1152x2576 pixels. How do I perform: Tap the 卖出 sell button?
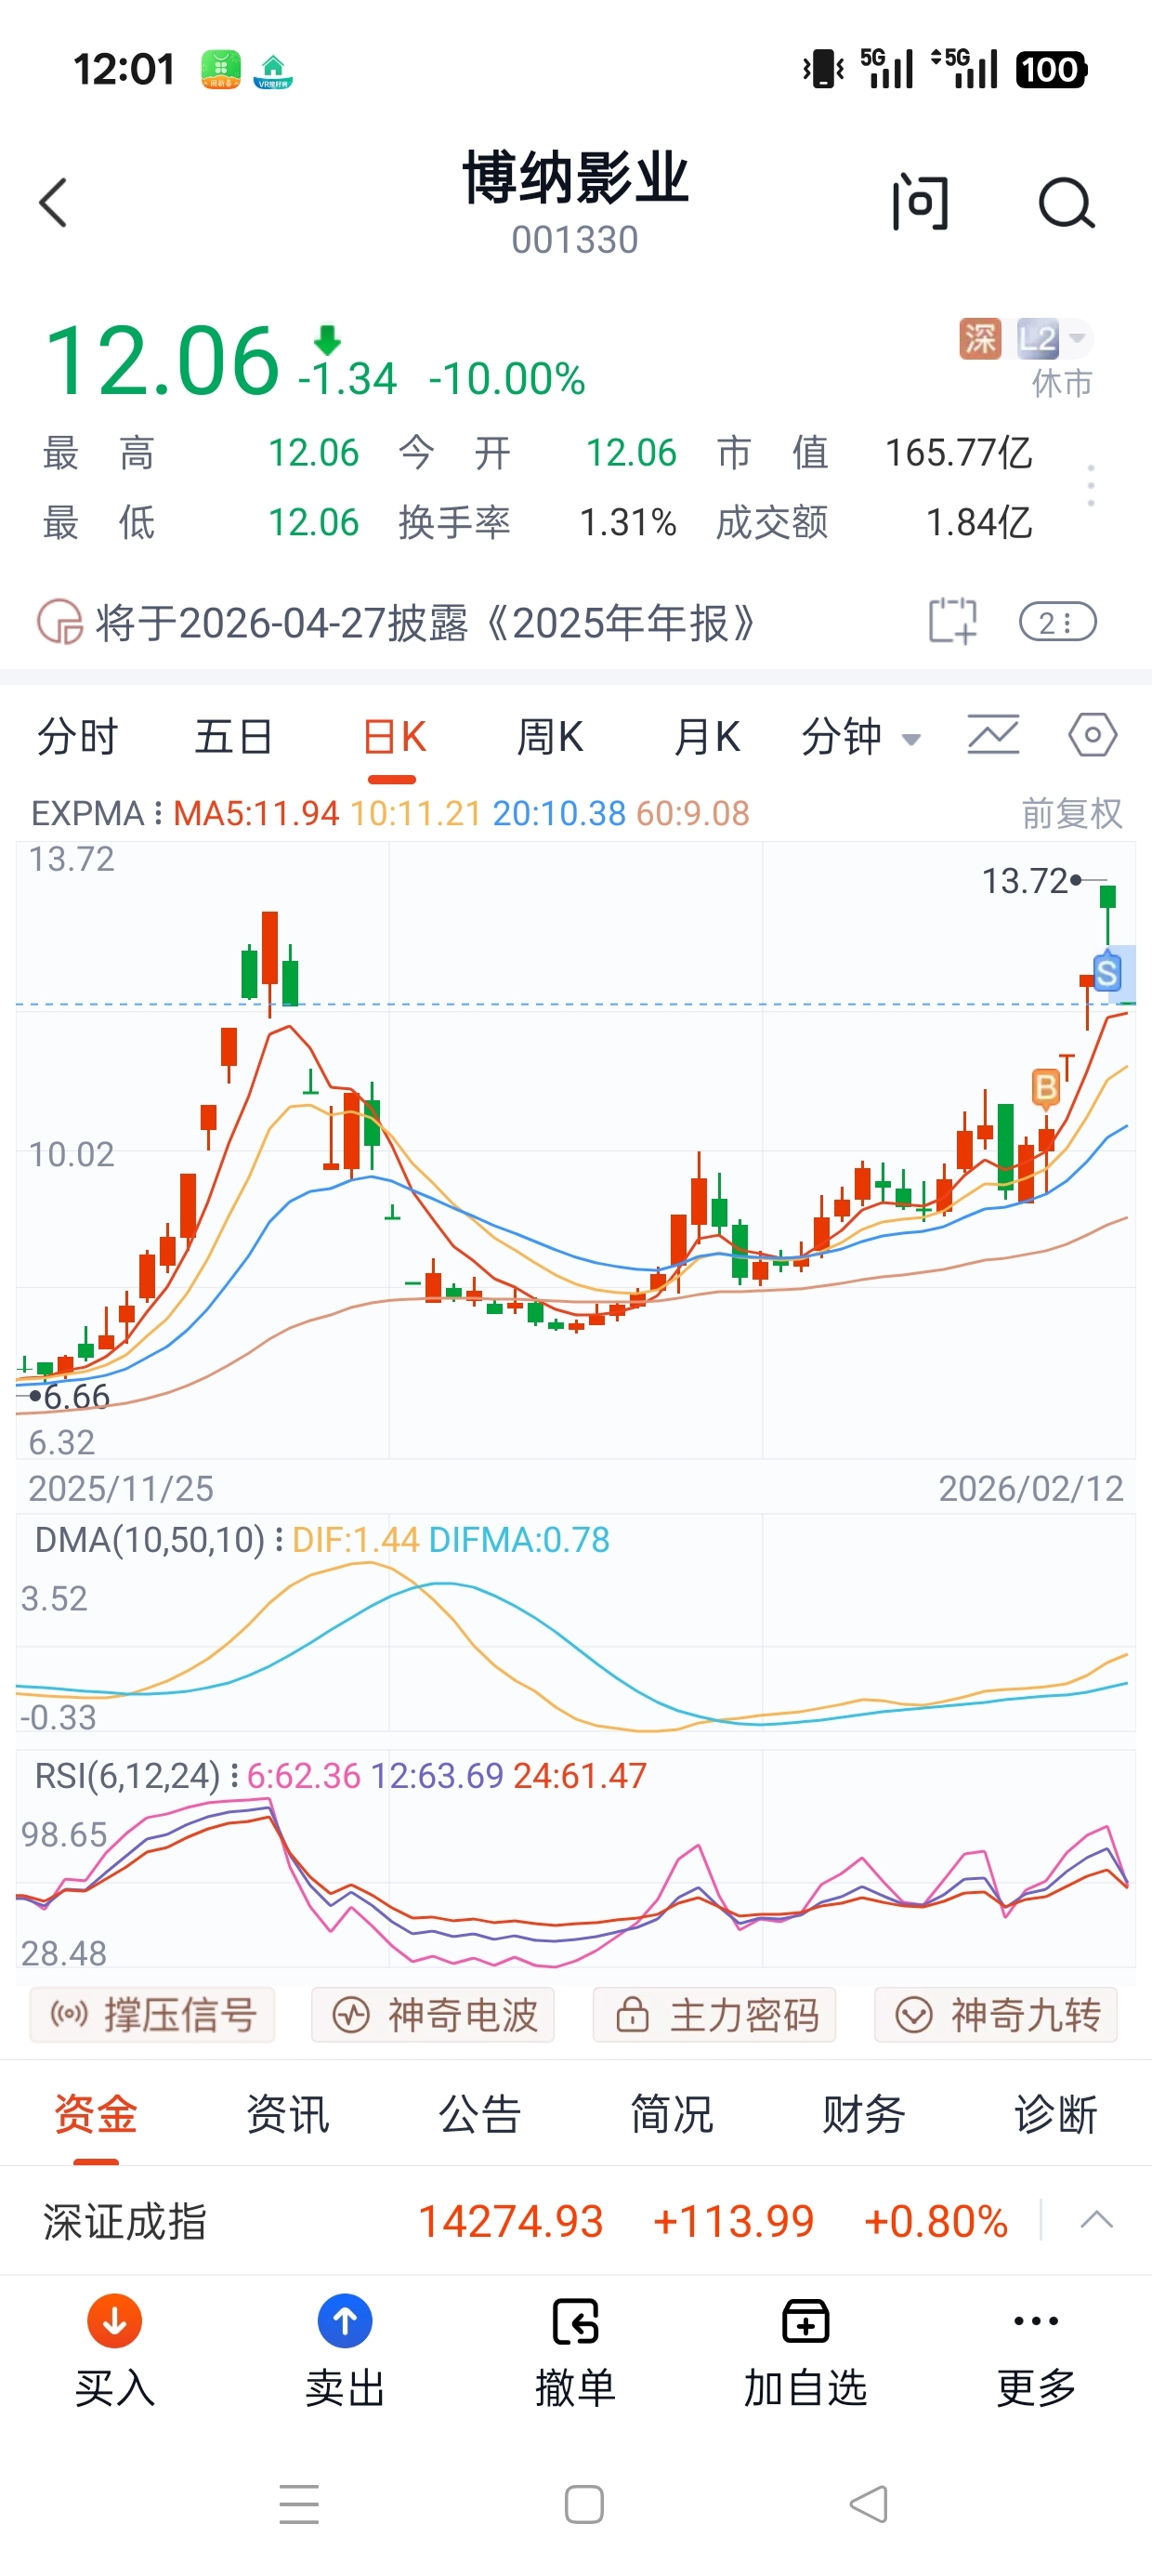345,2350
